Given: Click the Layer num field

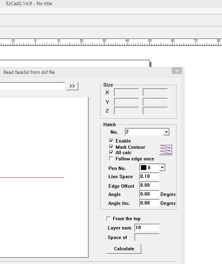Looking at the screenshot, I should click(x=147, y=228).
